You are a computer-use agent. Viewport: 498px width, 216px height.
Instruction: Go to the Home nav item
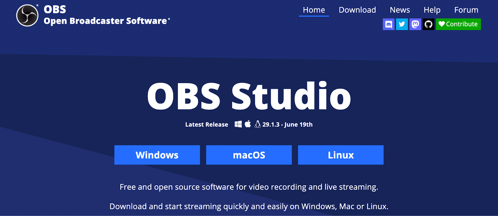click(x=314, y=10)
